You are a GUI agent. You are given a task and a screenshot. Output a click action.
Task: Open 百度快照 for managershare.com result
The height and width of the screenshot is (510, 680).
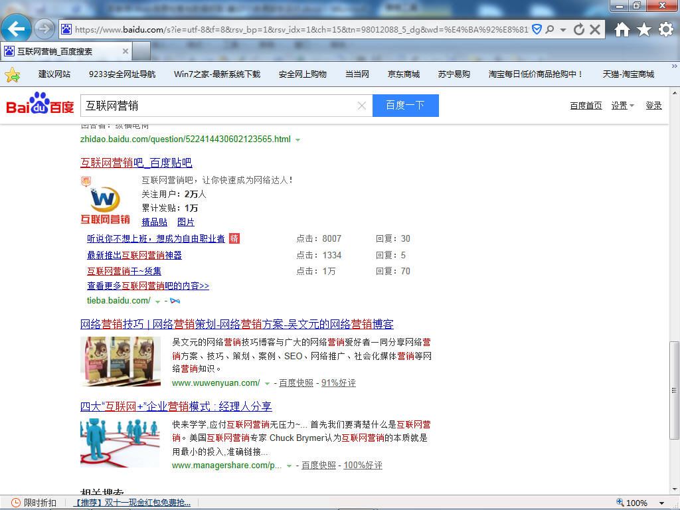319,466
